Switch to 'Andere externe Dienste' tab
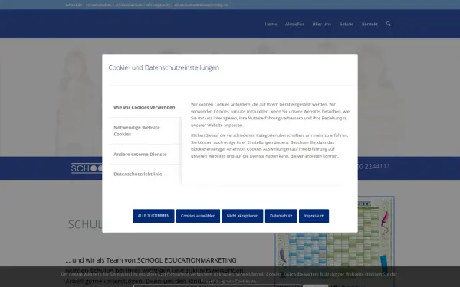The width and height of the screenshot is (460, 287). (x=145, y=155)
